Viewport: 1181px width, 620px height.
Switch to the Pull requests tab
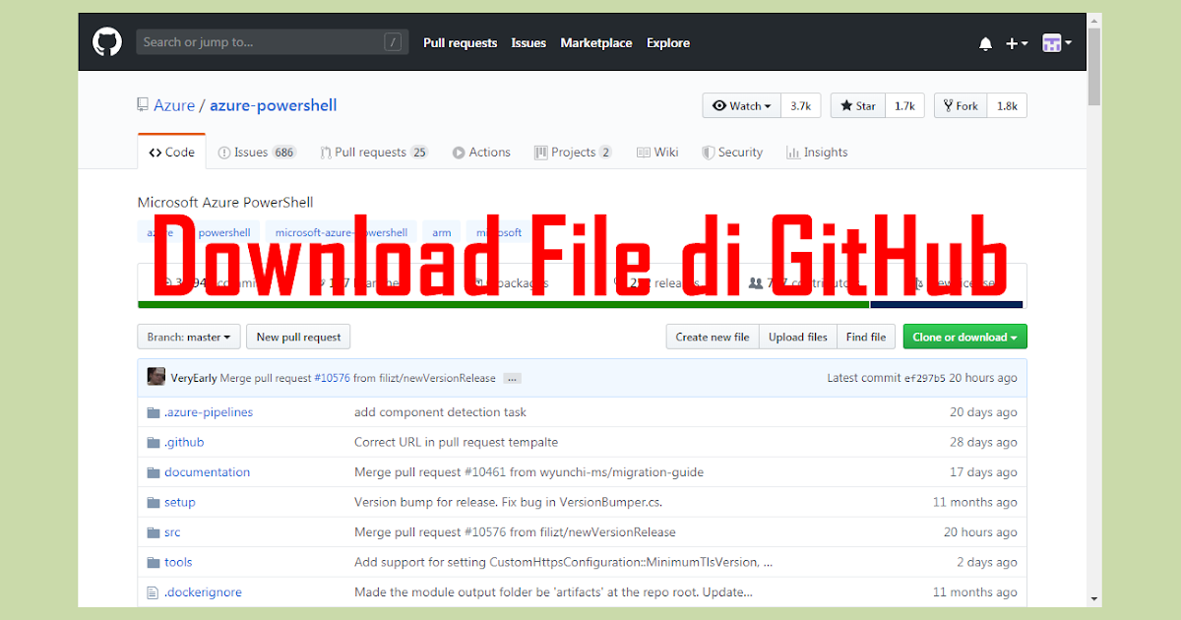374,153
